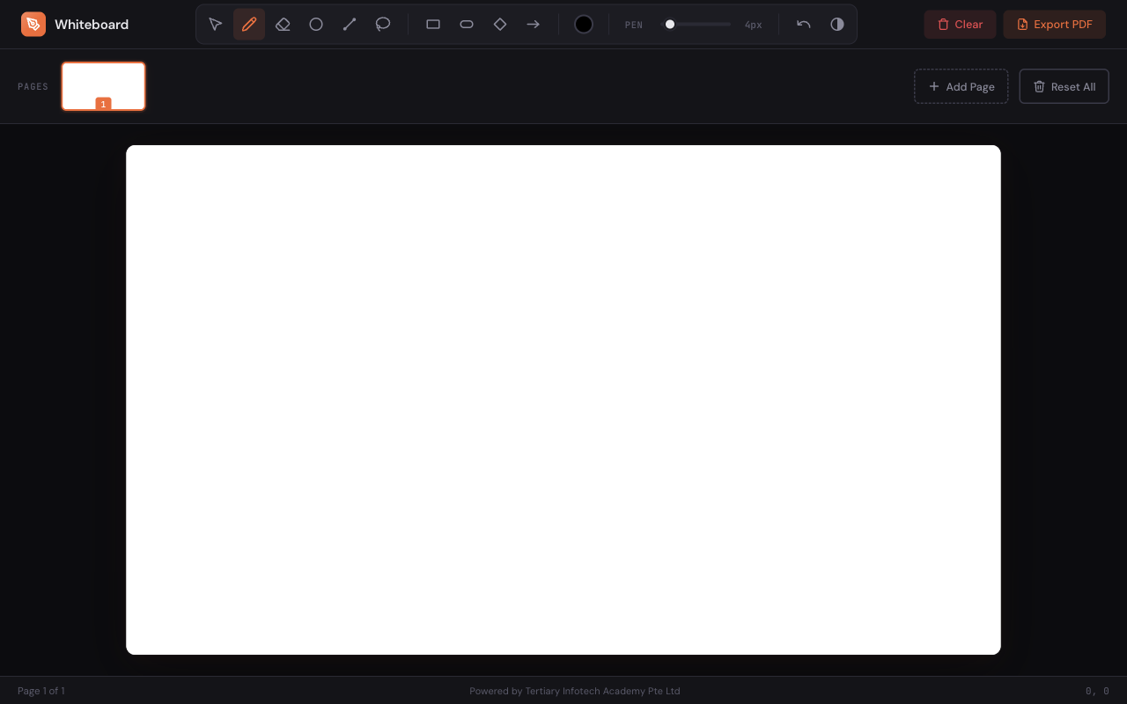Pick the diamond shape tool

(x=500, y=25)
